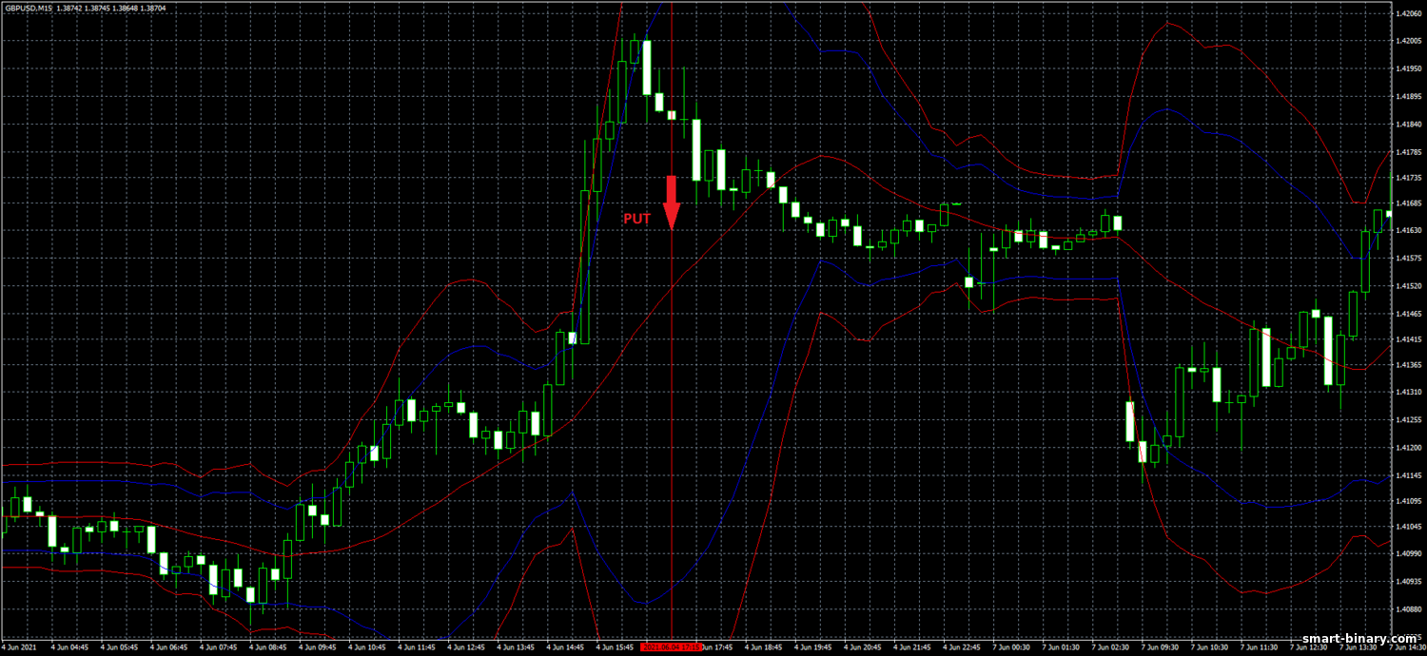Click the 1.42005 price level label
This screenshot has height=656, width=1427.
(x=1407, y=42)
